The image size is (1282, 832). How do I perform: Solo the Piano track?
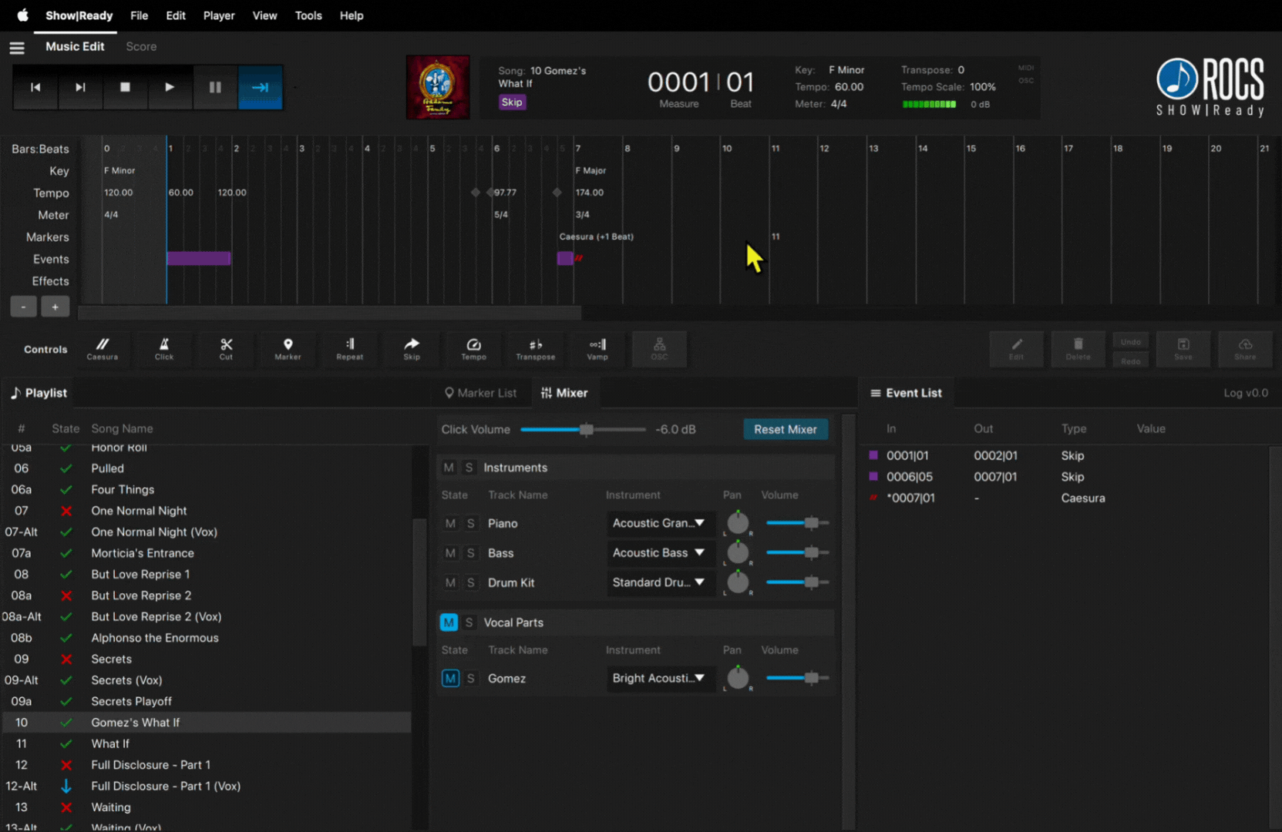tap(470, 523)
